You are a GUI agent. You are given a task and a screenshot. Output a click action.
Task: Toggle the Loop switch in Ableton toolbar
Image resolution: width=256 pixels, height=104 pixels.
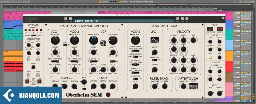142,1
